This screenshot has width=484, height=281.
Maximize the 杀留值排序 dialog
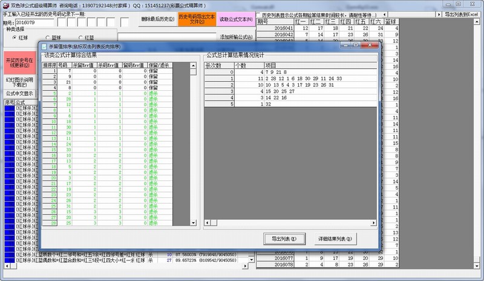coord(356,45)
